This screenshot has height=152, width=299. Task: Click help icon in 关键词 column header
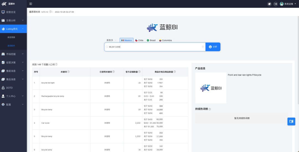click(x=68, y=72)
